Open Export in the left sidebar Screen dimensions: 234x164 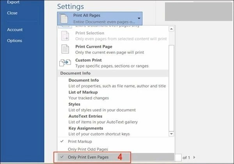(14, 1)
